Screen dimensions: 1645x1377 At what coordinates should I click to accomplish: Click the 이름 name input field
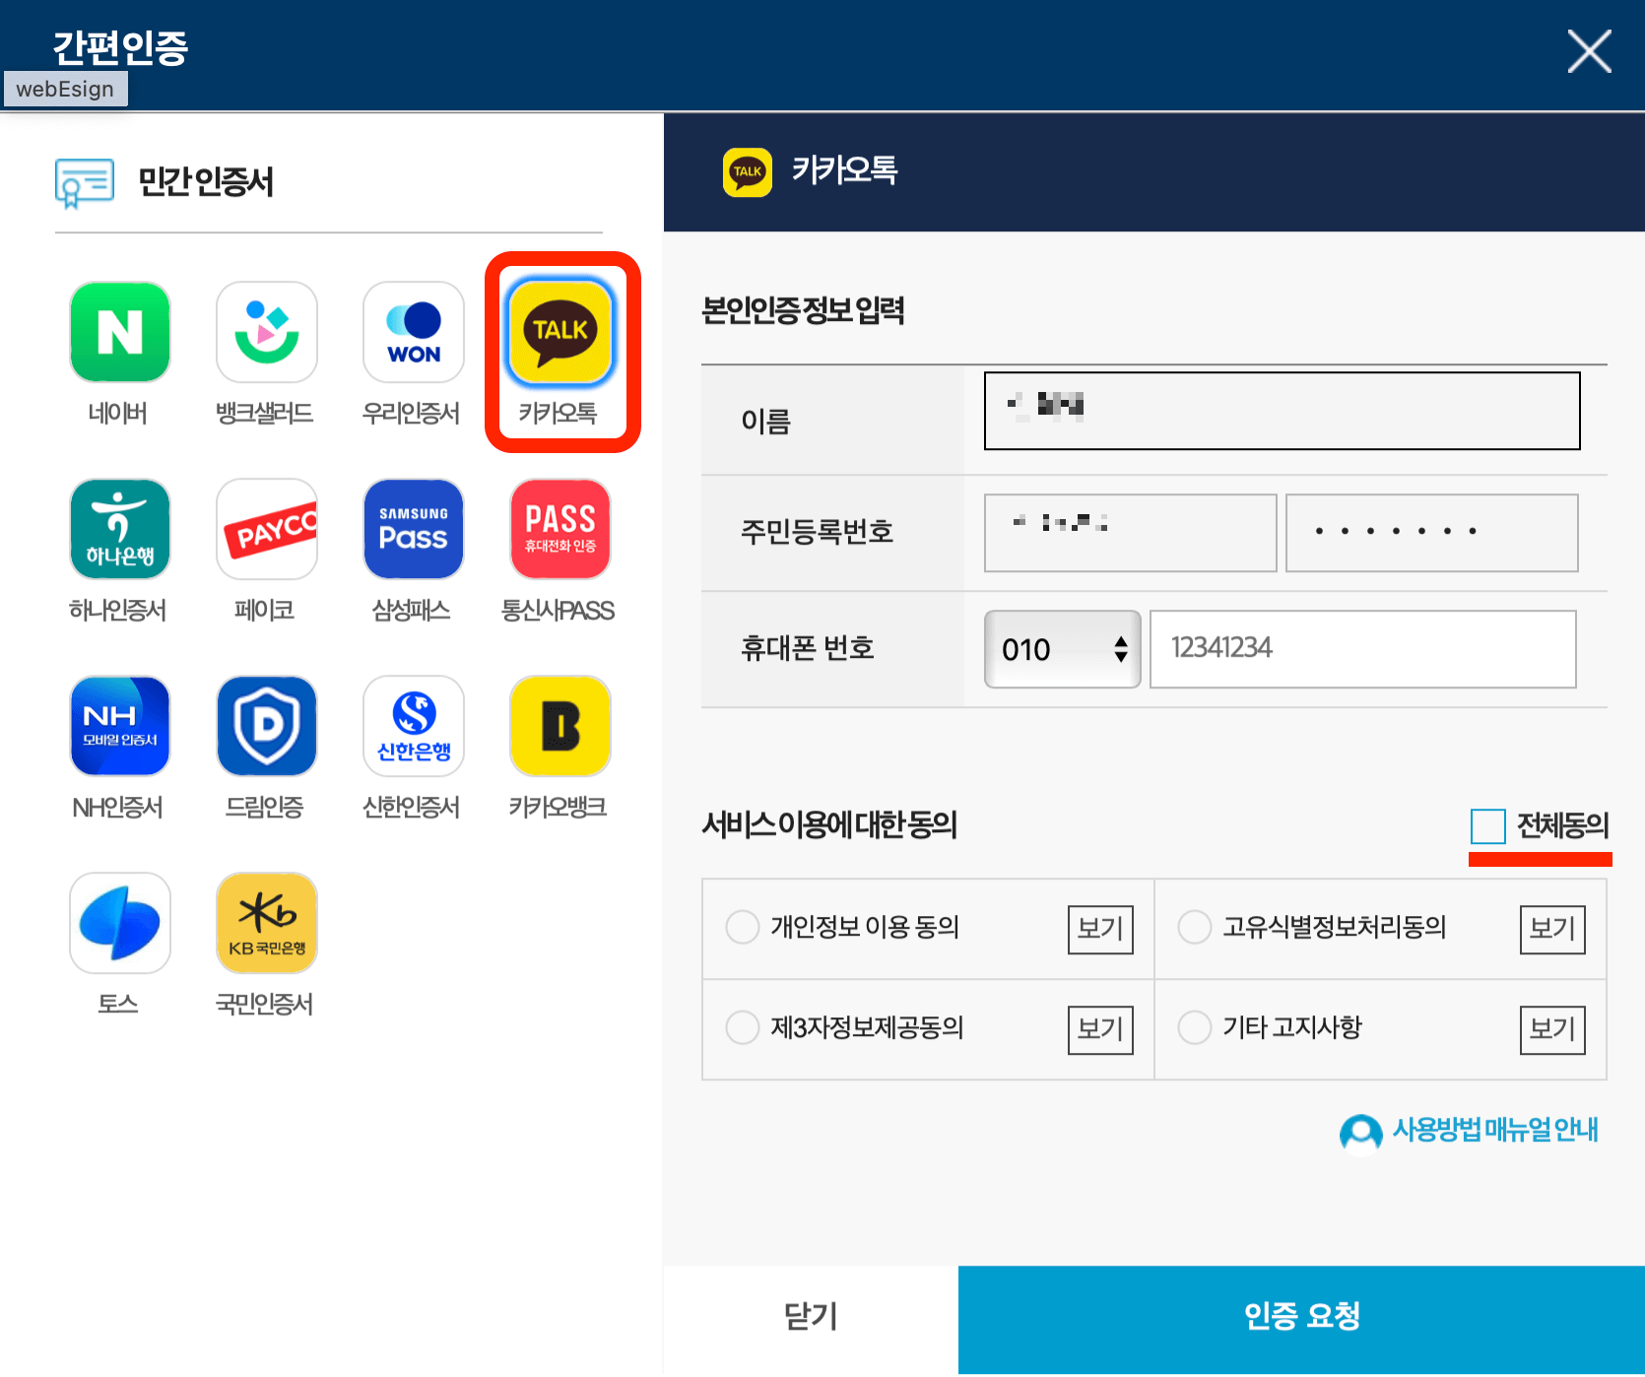tap(1281, 411)
